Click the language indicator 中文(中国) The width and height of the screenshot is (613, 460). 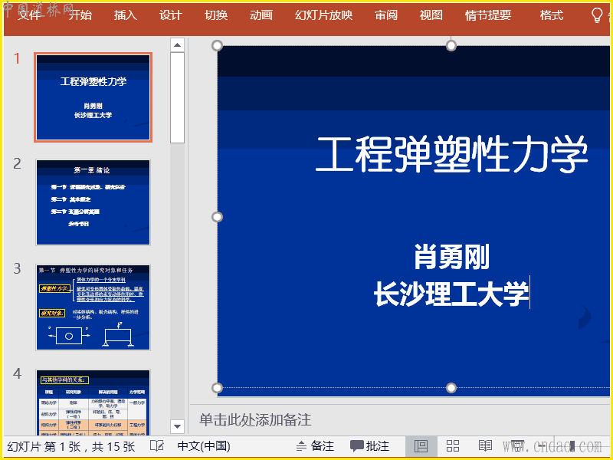click(x=204, y=446)
